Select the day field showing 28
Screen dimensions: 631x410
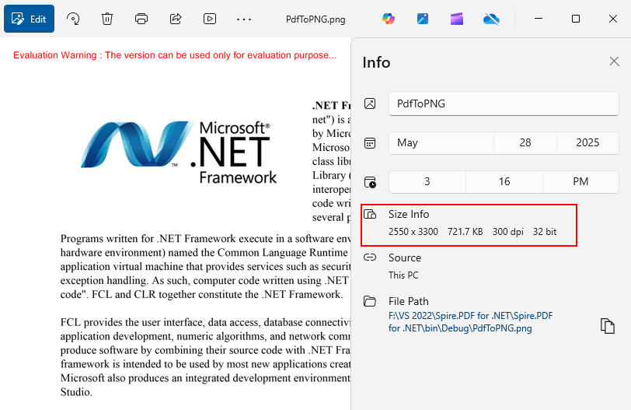(x=525, y=142)
